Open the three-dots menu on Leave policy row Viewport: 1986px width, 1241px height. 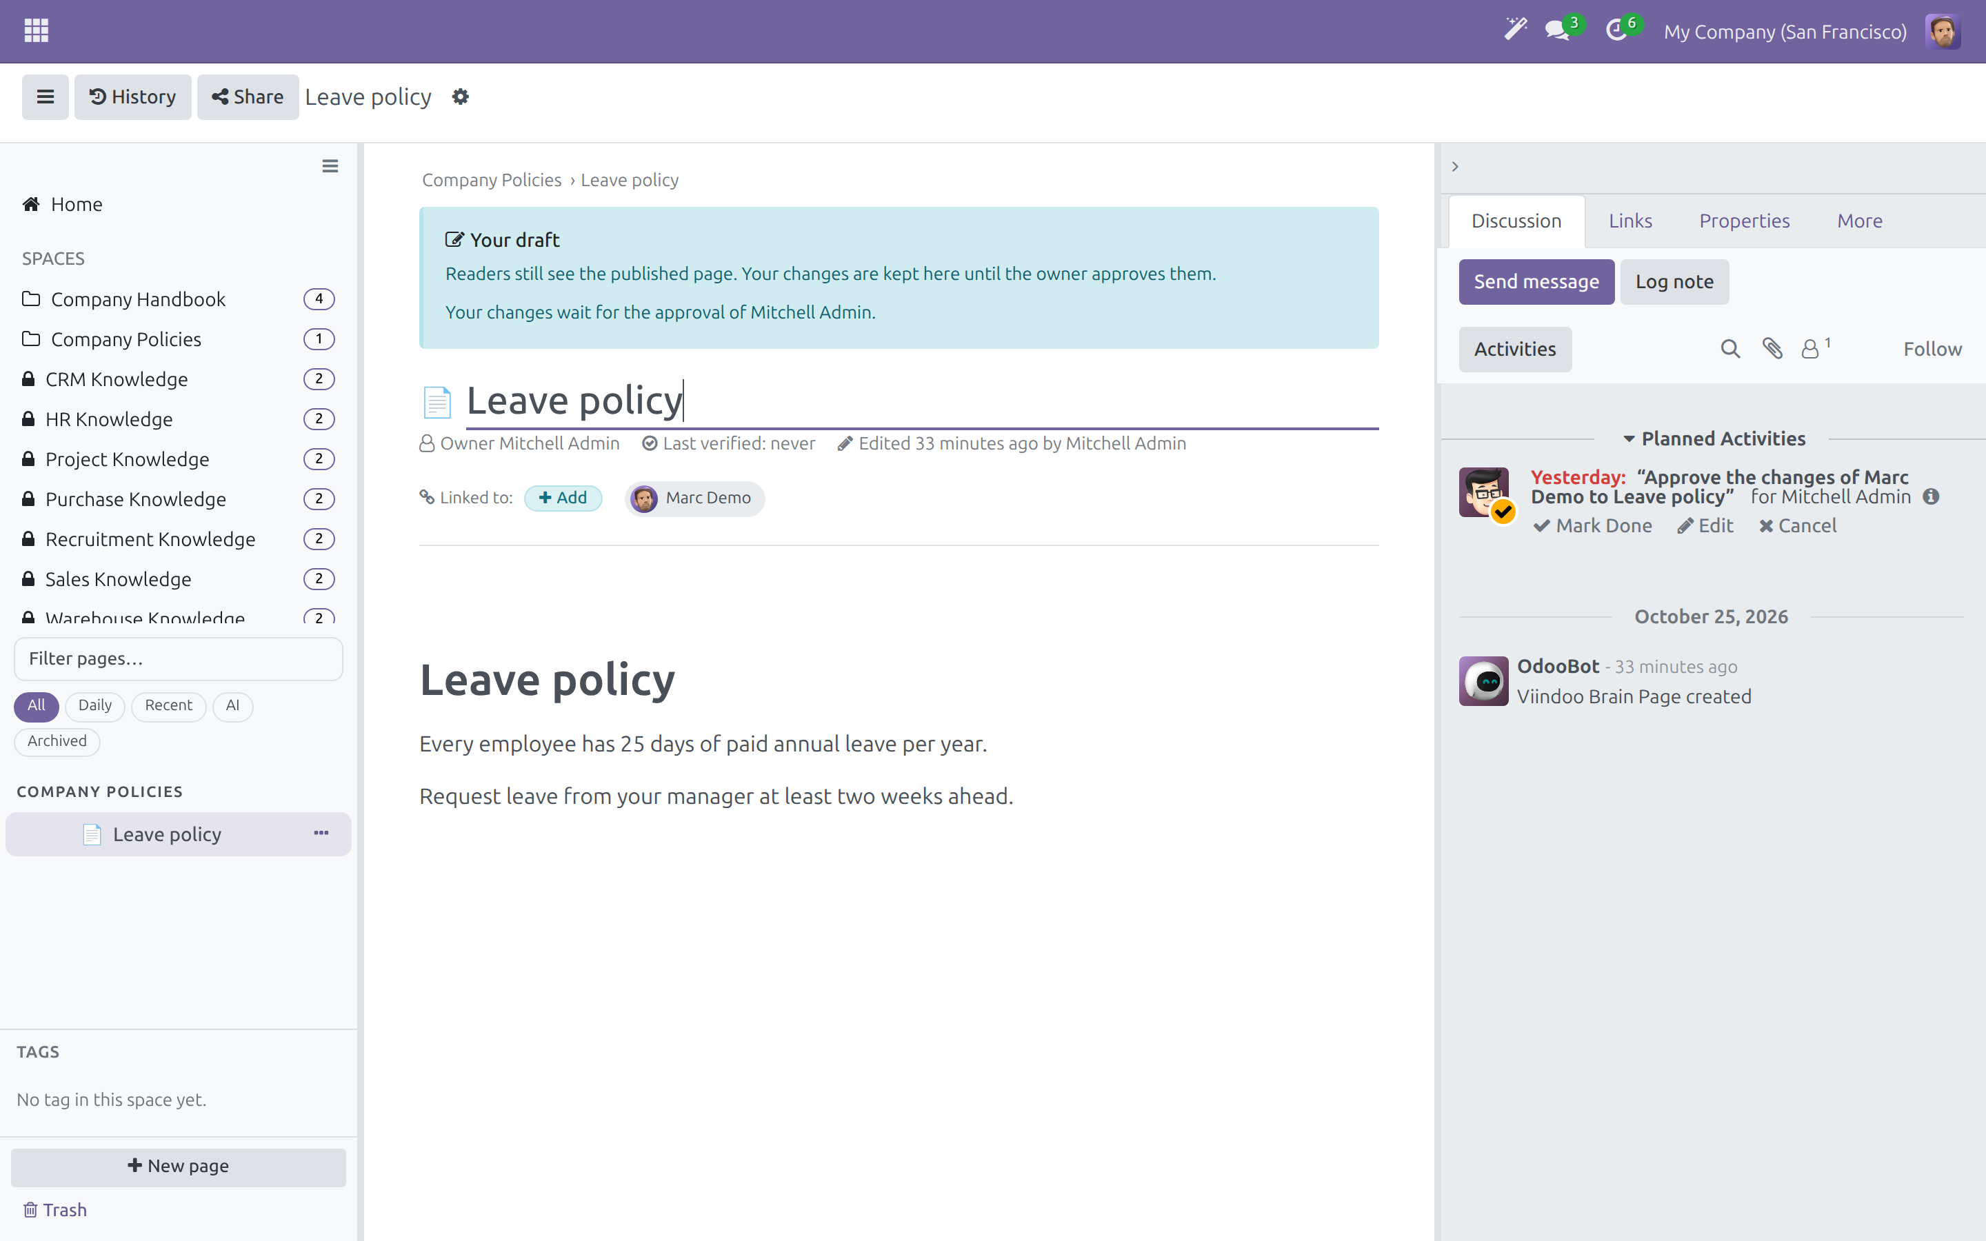(x=321, y=833)
